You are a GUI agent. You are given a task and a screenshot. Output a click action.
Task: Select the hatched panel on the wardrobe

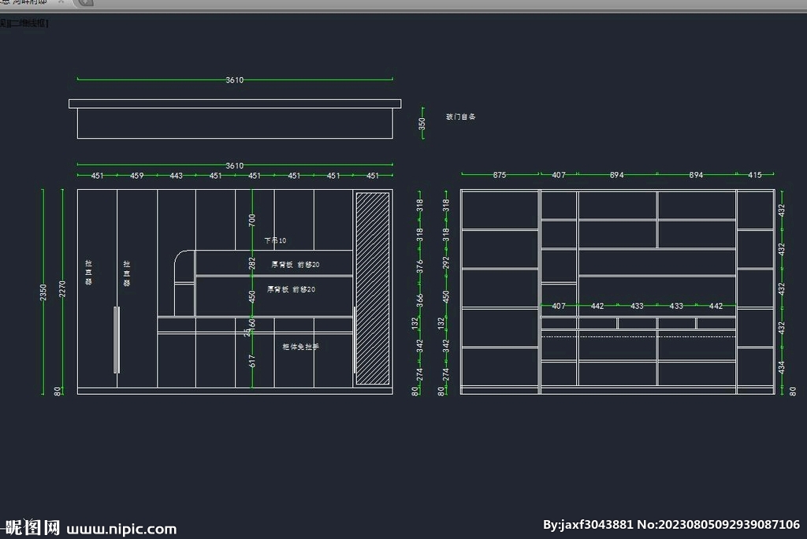[373, 288]
